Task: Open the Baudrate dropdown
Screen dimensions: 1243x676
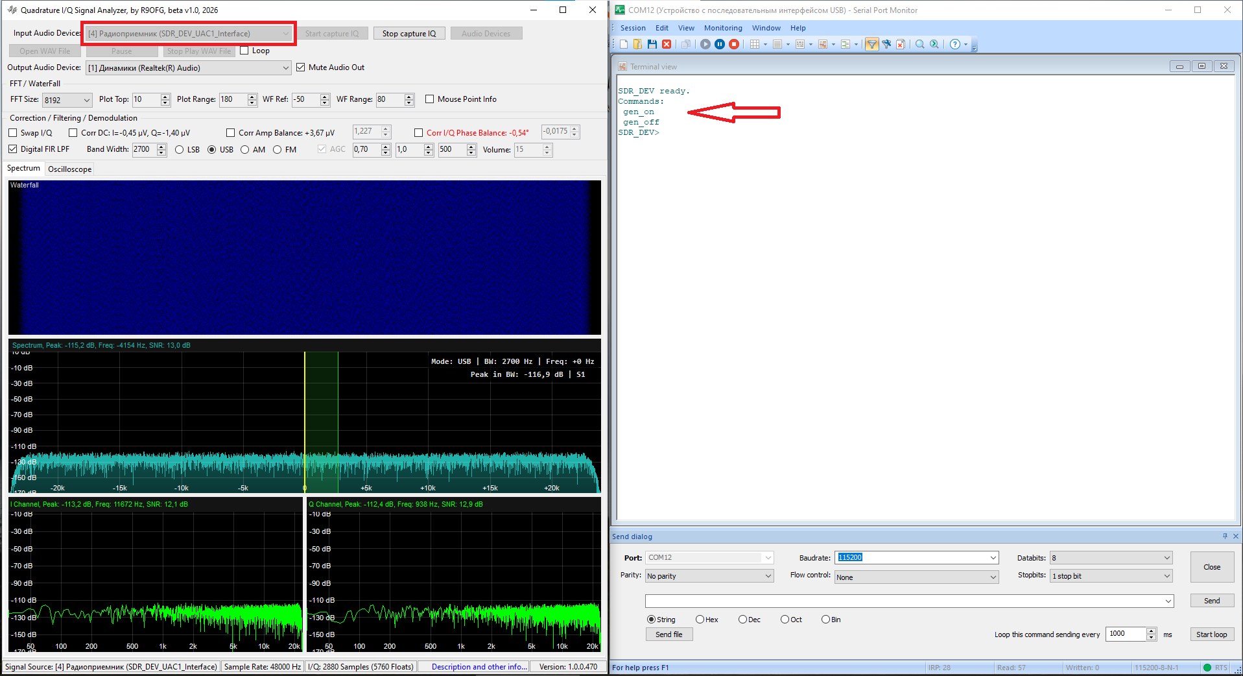Action: tap(993, 558)
